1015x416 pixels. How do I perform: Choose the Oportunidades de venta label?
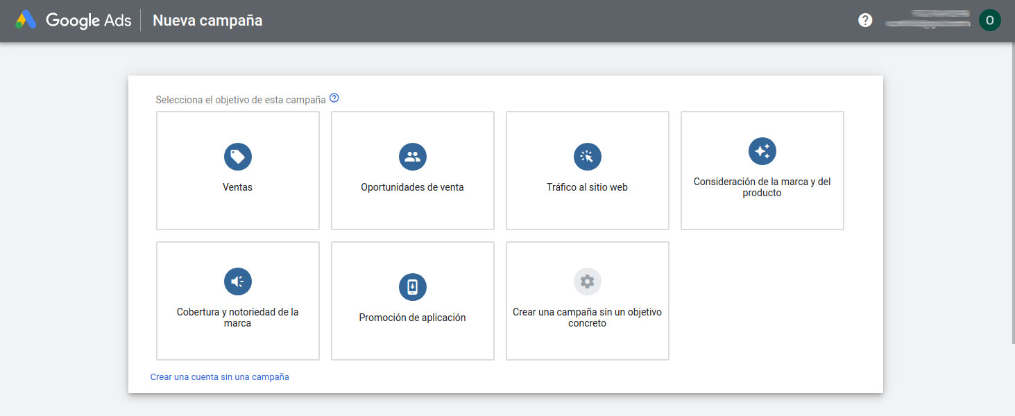pyautogui.click(x=413, y=187)
